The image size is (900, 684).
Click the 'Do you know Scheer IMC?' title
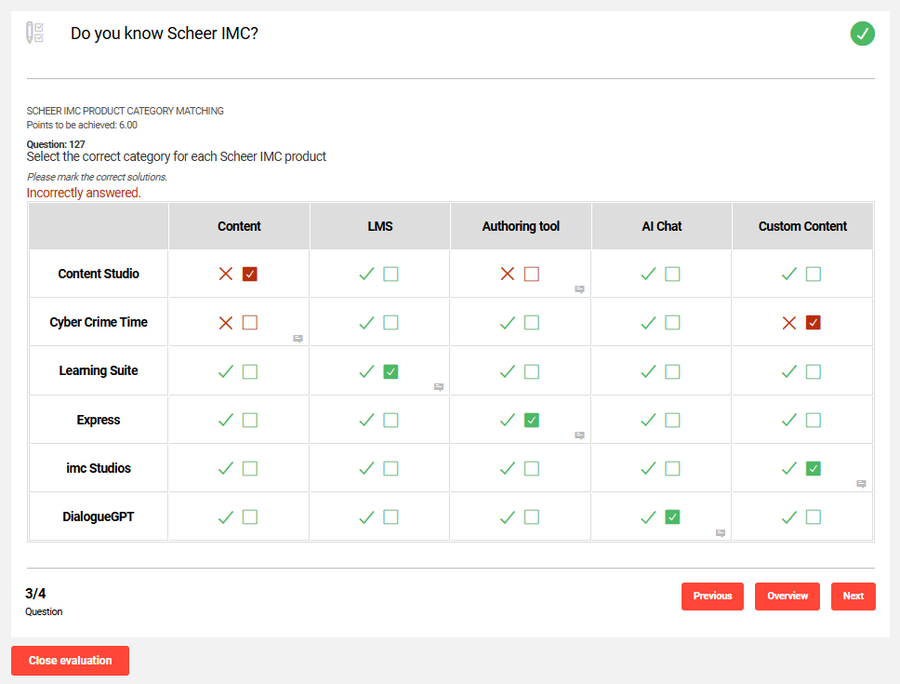click(x=165, y=34)
